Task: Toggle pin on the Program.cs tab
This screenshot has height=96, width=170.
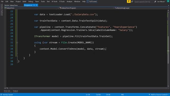Action: [34, 5]
